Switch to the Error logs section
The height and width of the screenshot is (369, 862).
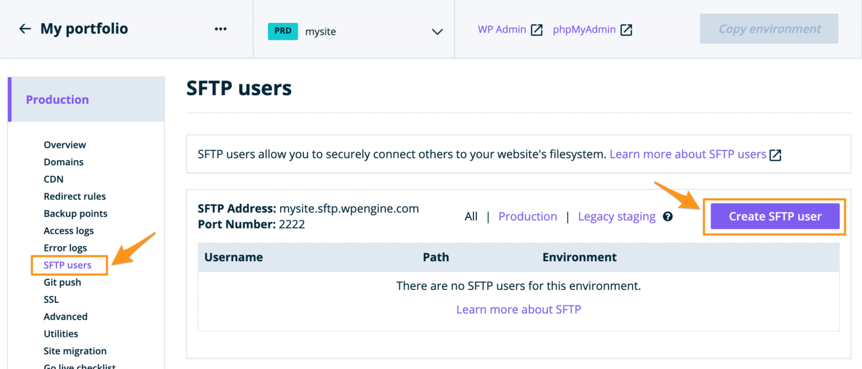[64, 247]
